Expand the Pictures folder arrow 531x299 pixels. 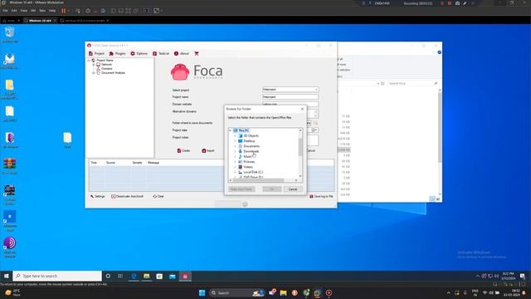(x=236, y=162)
